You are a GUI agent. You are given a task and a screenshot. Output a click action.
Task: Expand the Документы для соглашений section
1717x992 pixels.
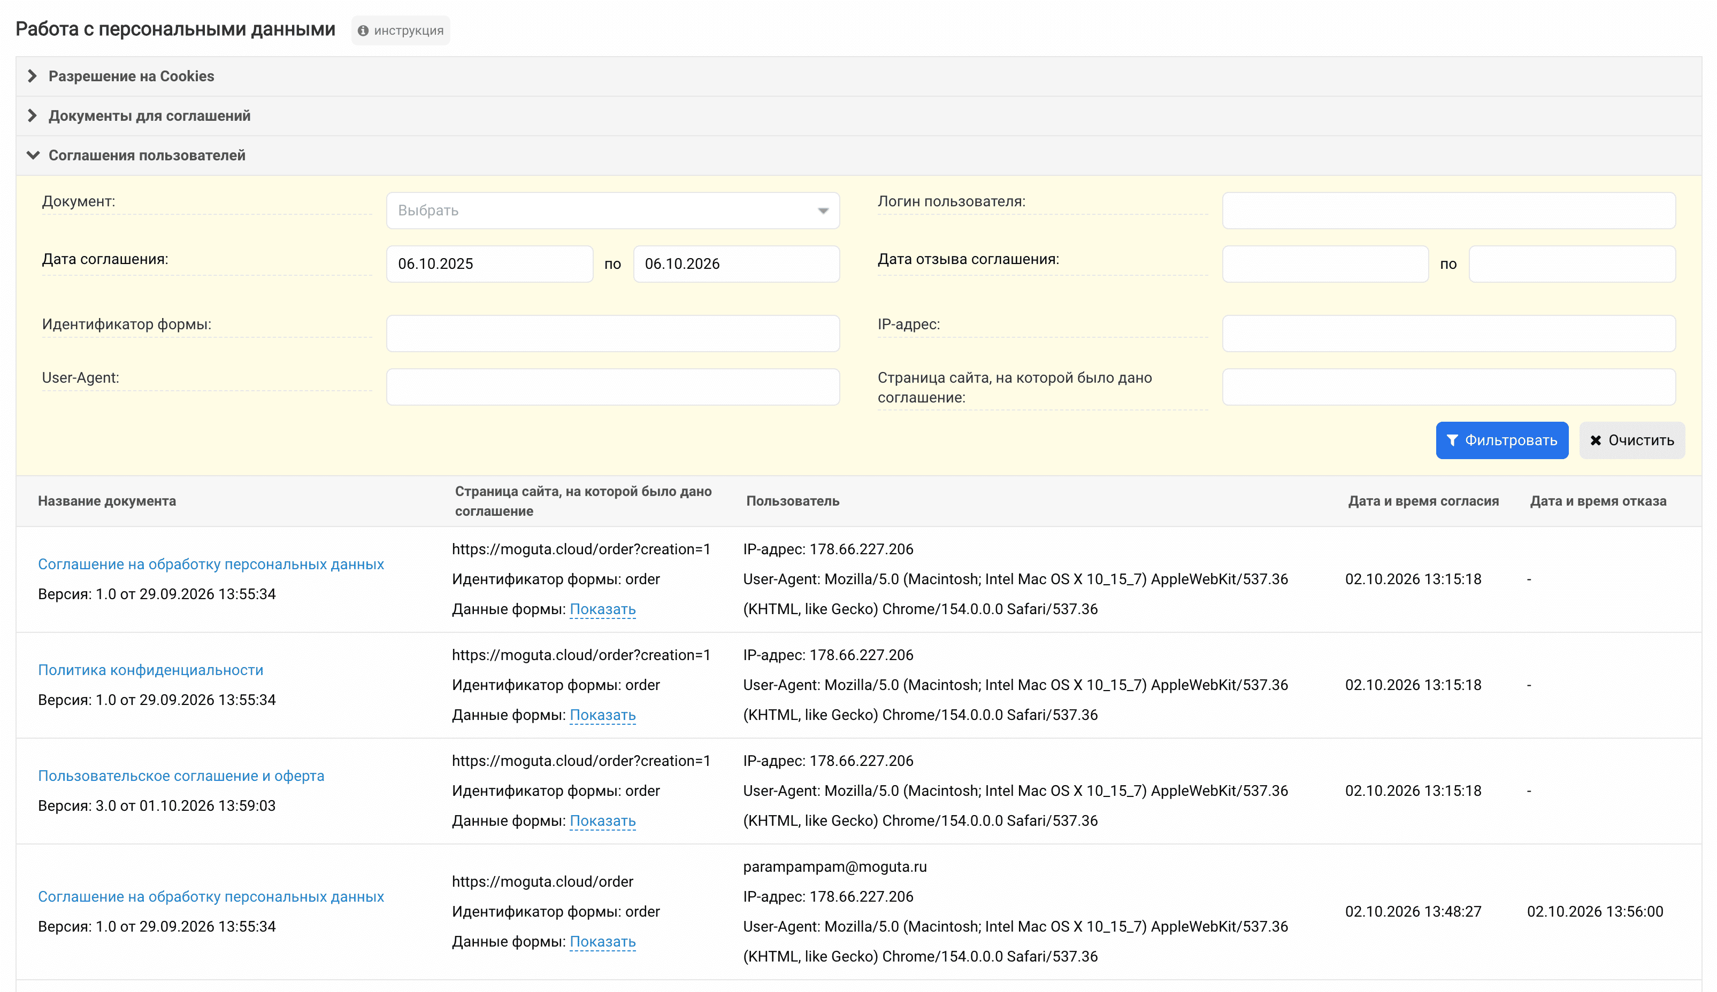(x=149, y=116)
